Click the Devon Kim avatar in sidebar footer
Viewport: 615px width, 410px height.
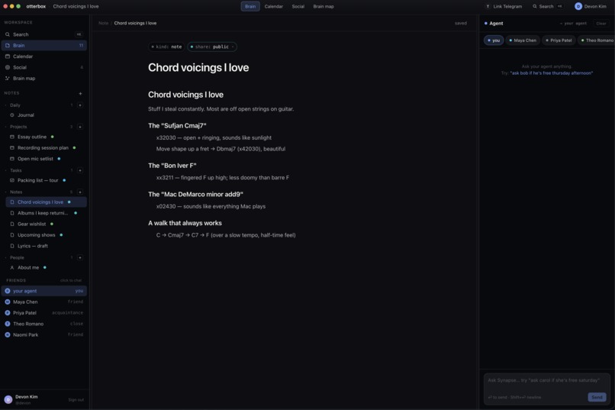8,399
